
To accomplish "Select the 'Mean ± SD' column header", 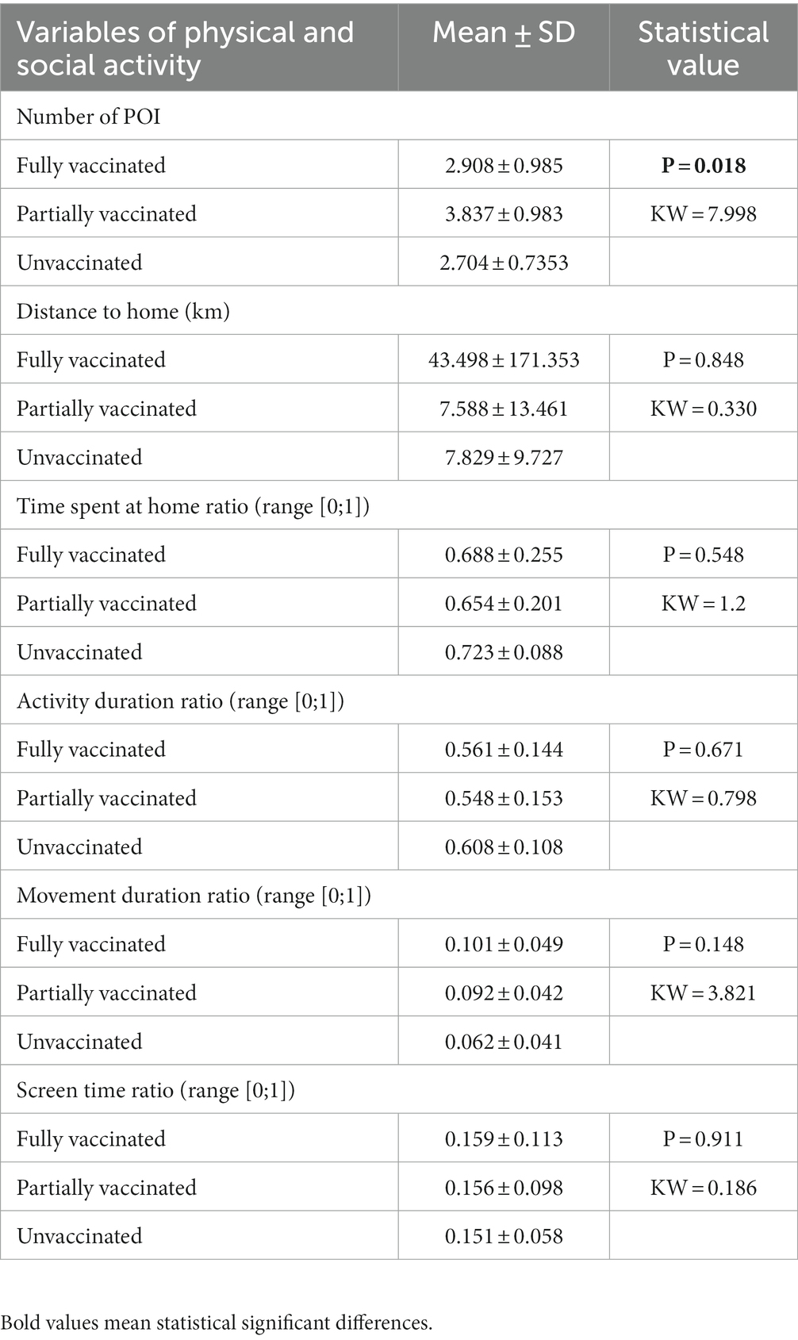I will point(504,33).
